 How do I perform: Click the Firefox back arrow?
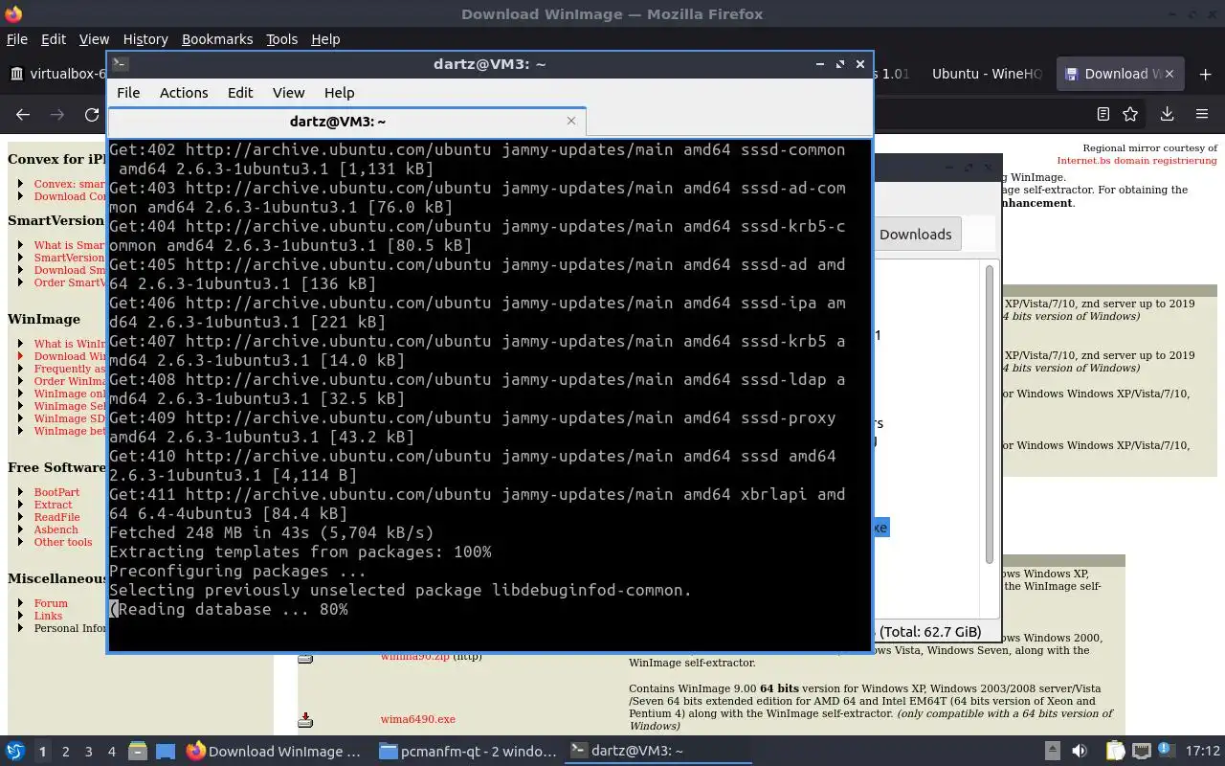coord(23,115)
